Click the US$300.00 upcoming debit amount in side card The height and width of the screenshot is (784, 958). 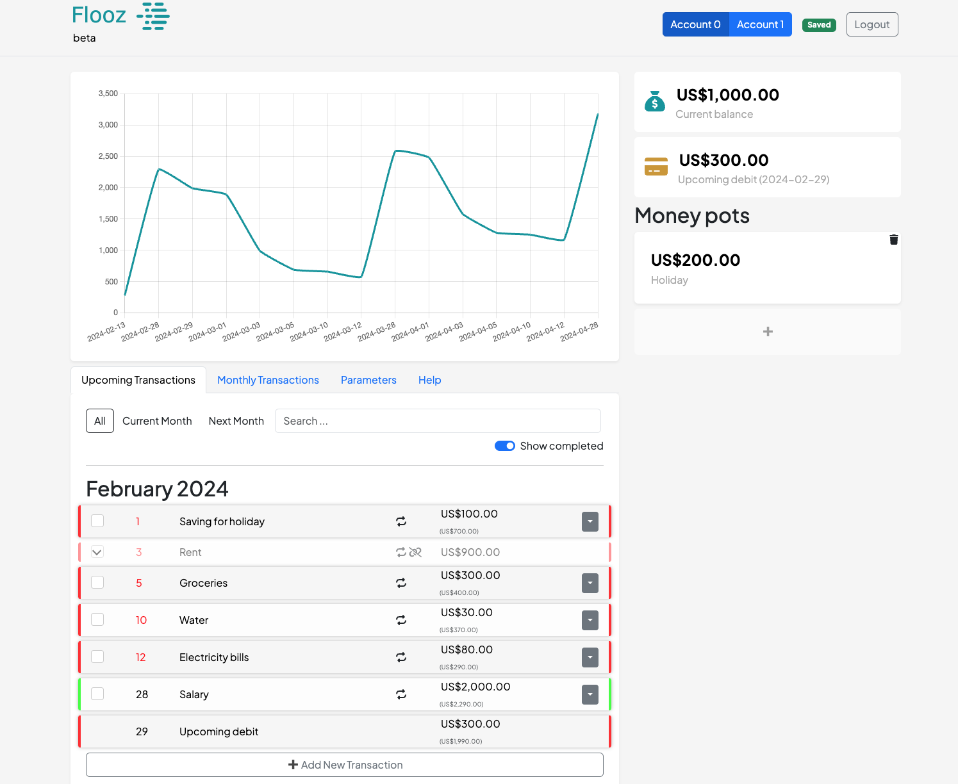pos(723,160)
